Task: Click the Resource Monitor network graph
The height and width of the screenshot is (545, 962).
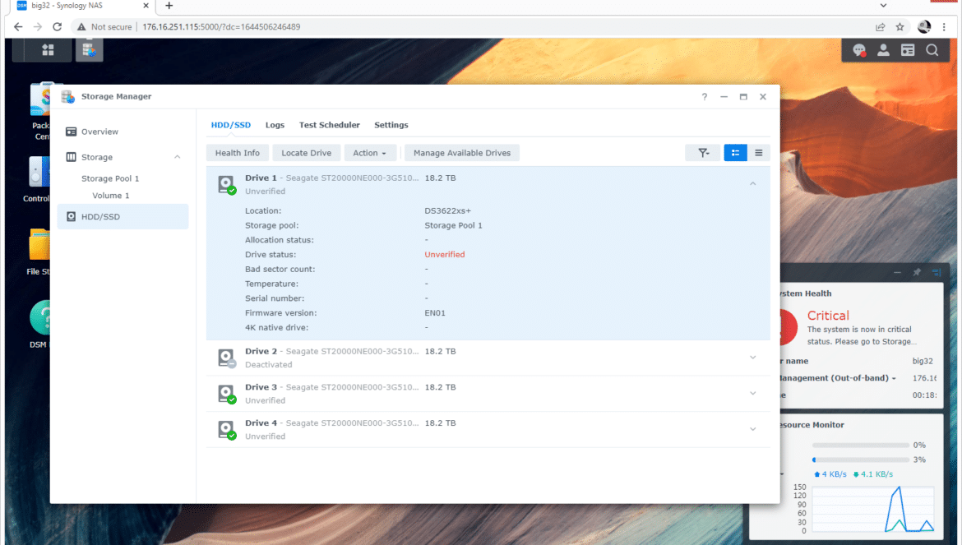Action: 873,510
